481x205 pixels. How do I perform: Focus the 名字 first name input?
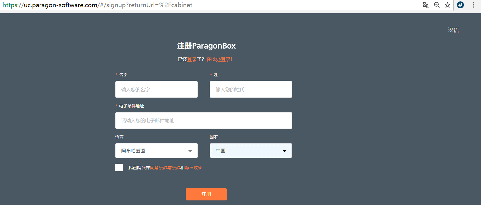point(156,89)
